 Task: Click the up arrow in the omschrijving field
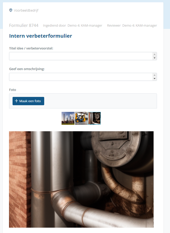pyautogui.click(x=155, y=75)
